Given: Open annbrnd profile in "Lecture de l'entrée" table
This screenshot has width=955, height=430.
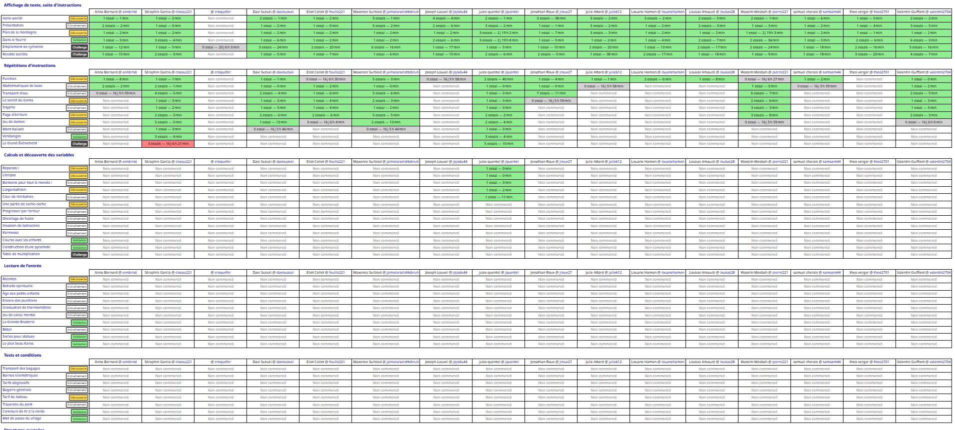Looking at the screenshot, I should 129,273.
